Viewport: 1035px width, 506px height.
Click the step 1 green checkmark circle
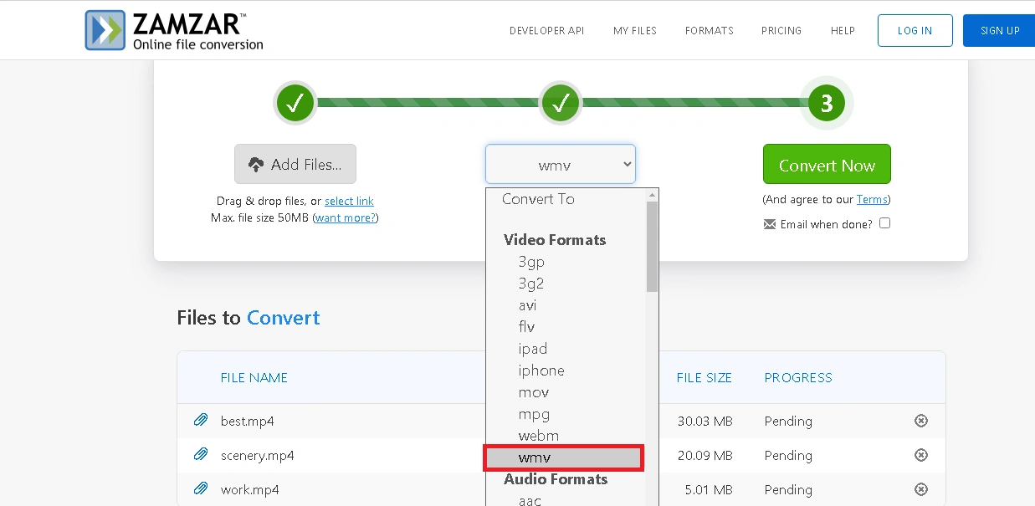[295, 103]
